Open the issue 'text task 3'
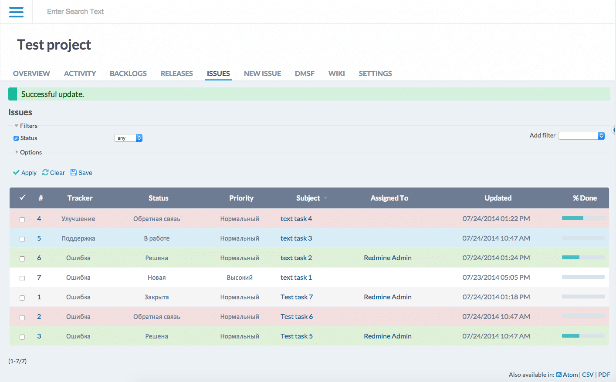 (296, 238)
